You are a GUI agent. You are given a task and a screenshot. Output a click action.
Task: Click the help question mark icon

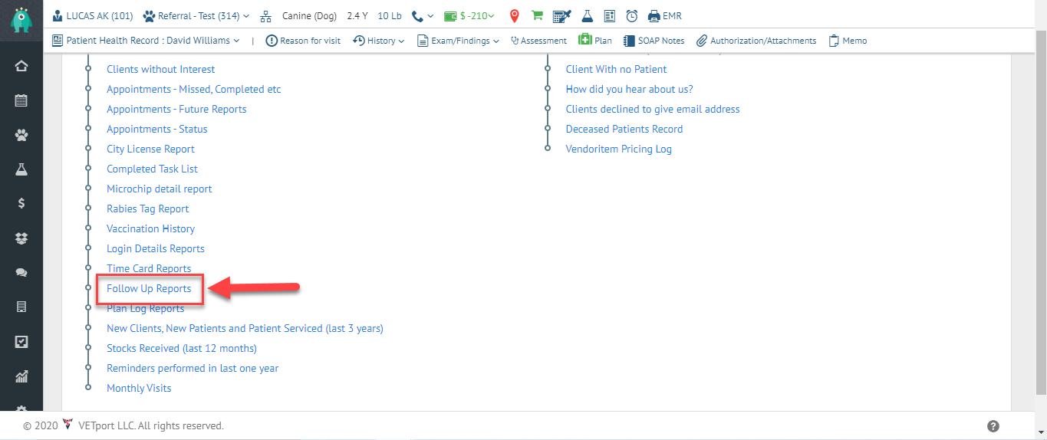click(993, 426)
